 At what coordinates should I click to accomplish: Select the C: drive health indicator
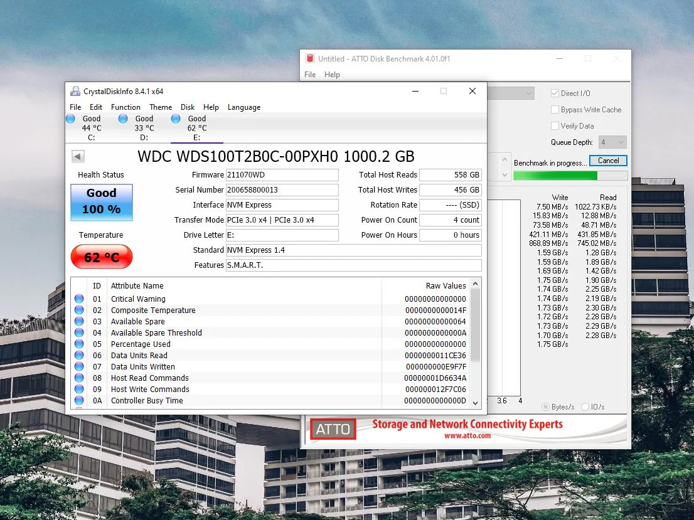(x=70, y=119)
